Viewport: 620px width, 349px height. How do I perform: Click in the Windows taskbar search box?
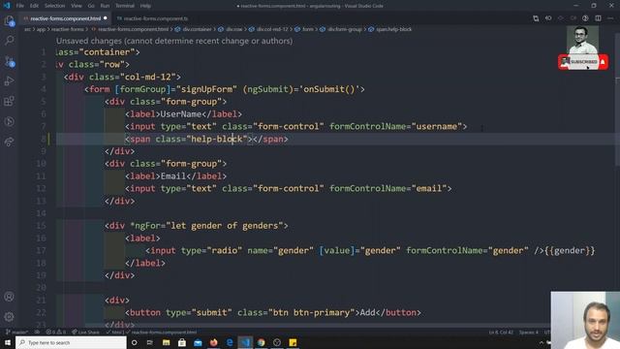[71, 342]
